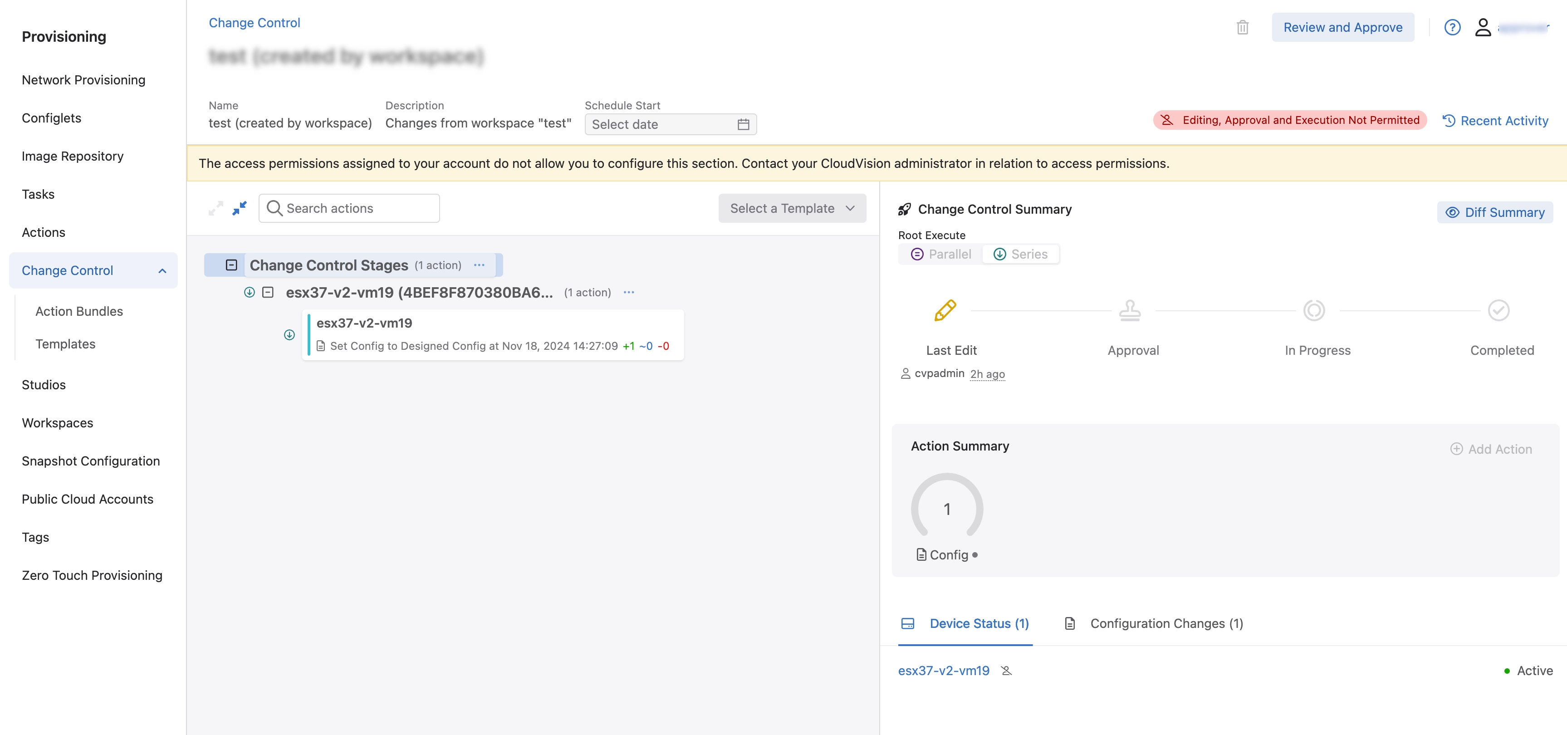Select Parallel root execute mode
This screenshot has width=1567, height=735.
click(x=940, y=255)
